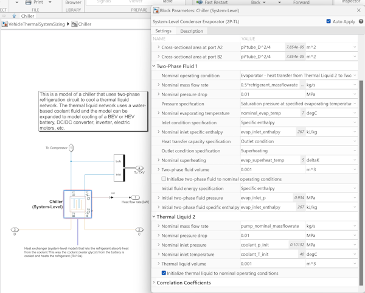Click VehicleThermalSystemSizing in the breadcrumb

pos(36,24)
